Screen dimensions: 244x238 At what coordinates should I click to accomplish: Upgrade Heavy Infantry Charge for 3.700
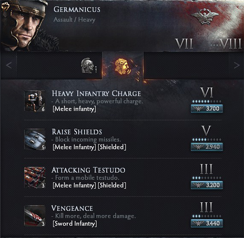(207, 109)
